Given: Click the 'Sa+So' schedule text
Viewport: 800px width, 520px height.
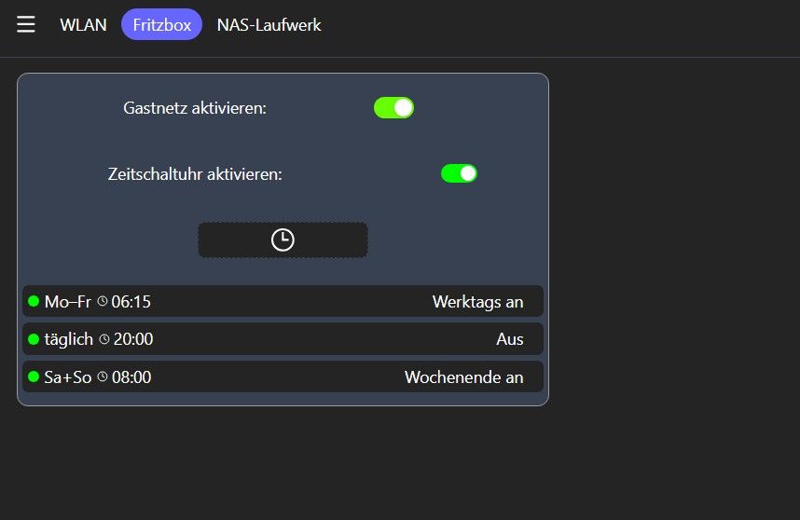Looking at the screenshot, I should 68,377.
